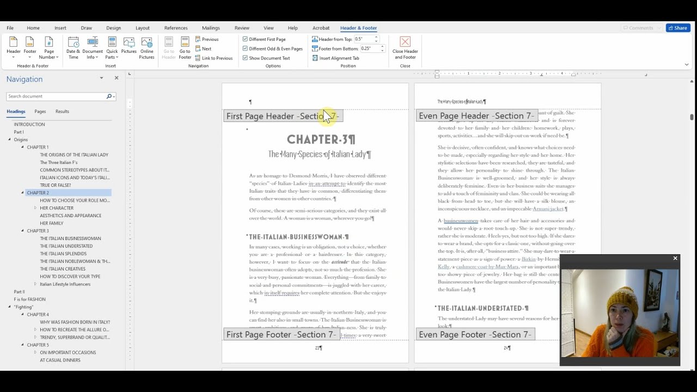Select THE ITALIAN UNDERSTATED heading

click(66, 246)
